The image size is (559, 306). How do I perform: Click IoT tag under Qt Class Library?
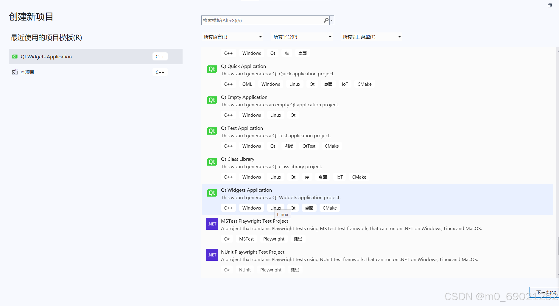pyautogui.click(x=340, y=177)
